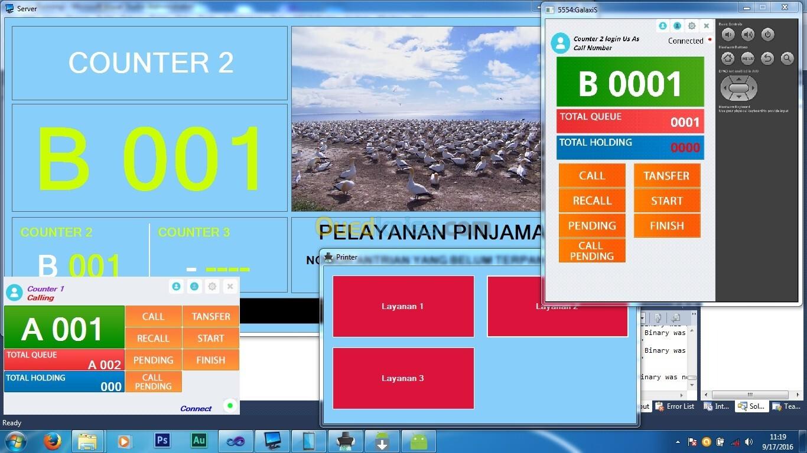
Task: Show hidden system tray icons
Action: click(x=677, y=442)
